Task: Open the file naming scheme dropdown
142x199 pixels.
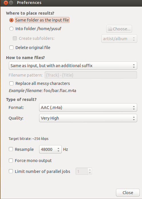Action: (73, 66)
